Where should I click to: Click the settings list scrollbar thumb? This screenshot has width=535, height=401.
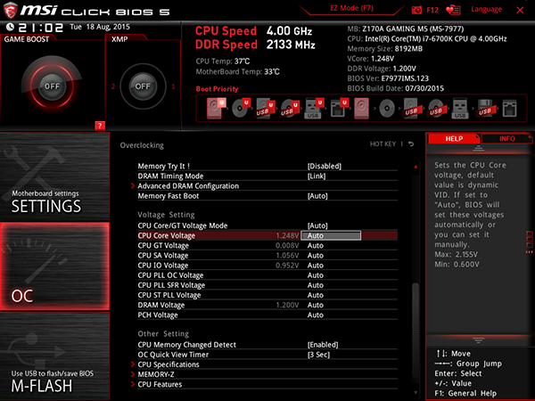tap(416, 329)
